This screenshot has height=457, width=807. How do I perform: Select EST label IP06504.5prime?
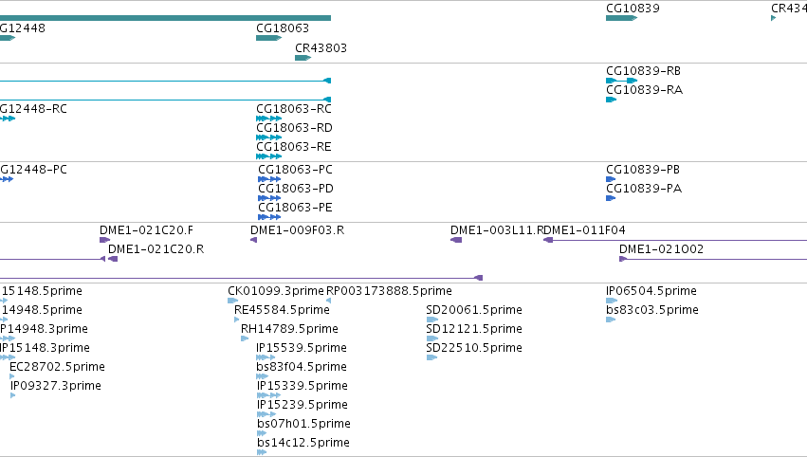click(651, 291)
